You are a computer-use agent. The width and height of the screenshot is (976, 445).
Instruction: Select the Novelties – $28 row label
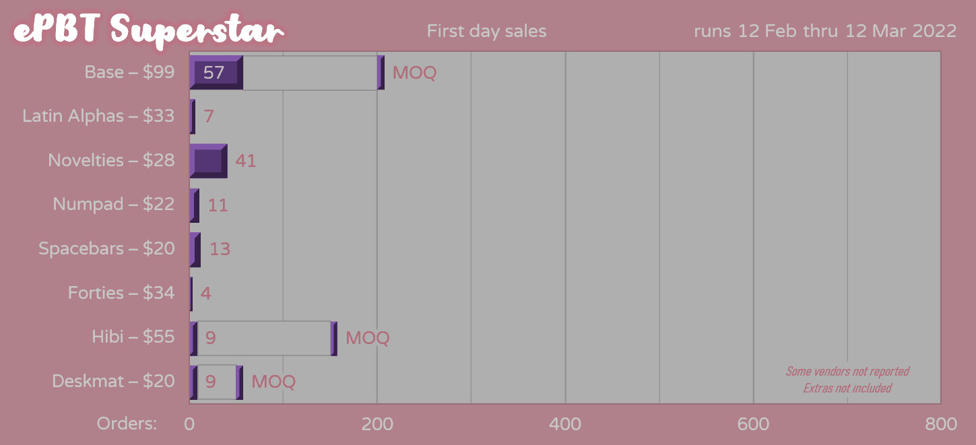(x=111, y=161)
